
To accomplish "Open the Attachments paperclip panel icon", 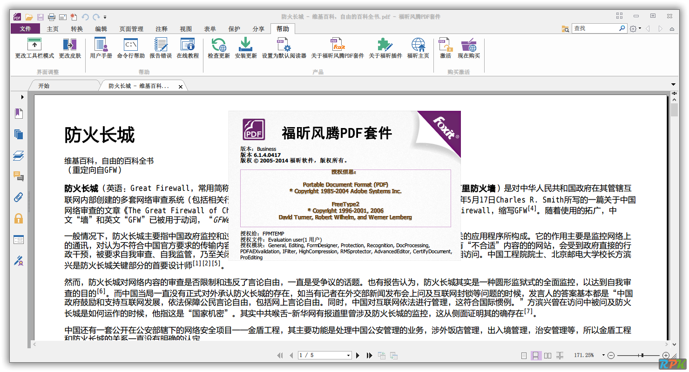I will (x=19, y=197).
